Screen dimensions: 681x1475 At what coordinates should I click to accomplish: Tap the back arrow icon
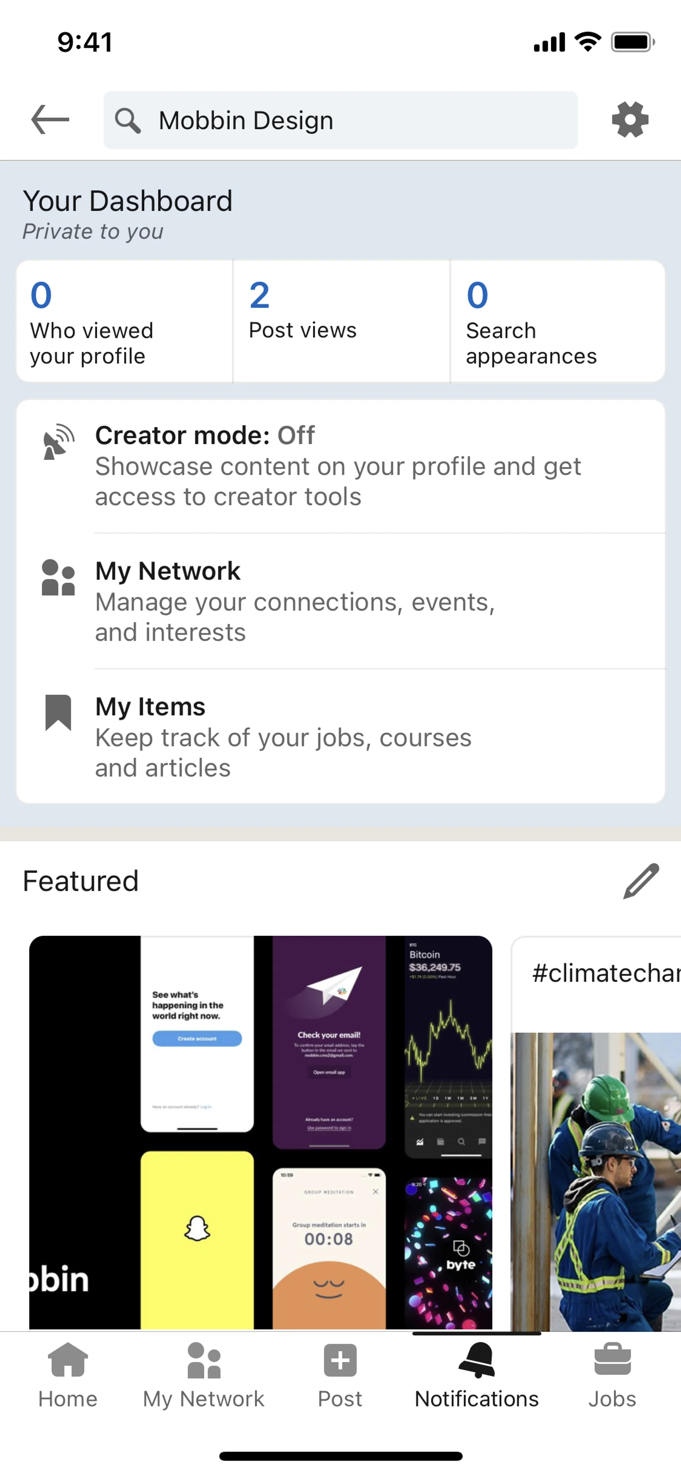50,120
